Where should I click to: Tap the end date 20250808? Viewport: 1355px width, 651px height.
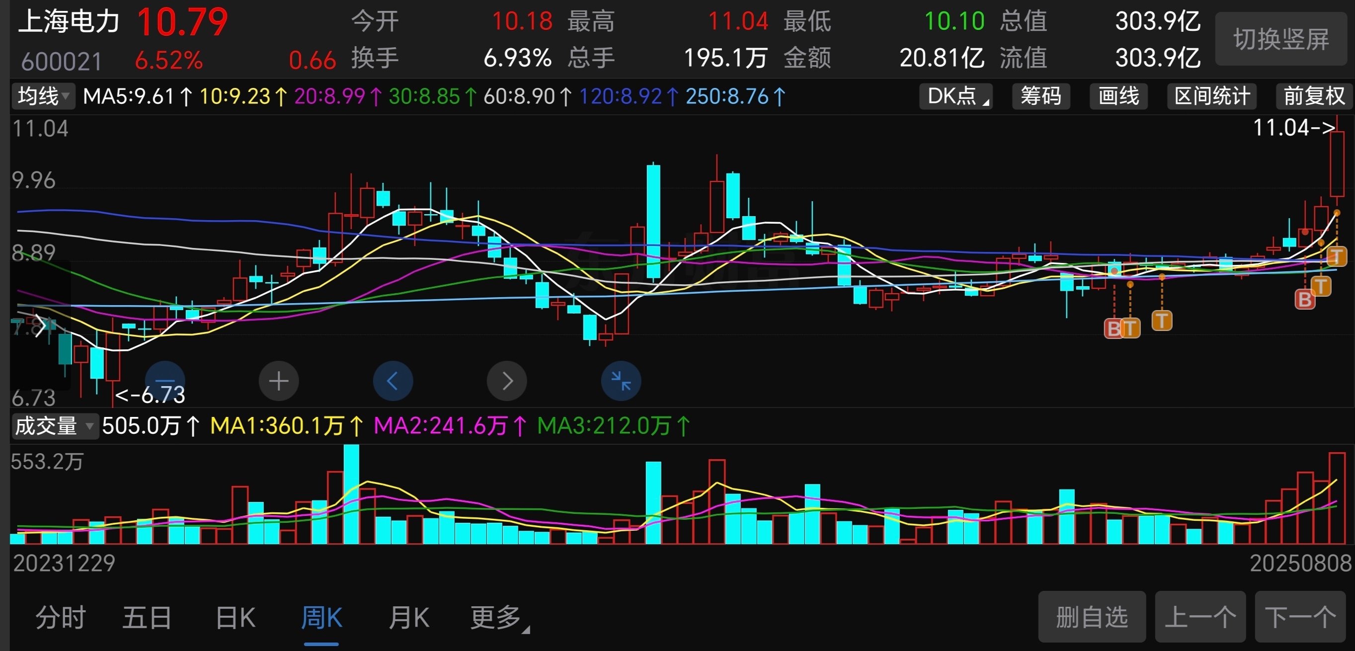(x=1300, y=563)
